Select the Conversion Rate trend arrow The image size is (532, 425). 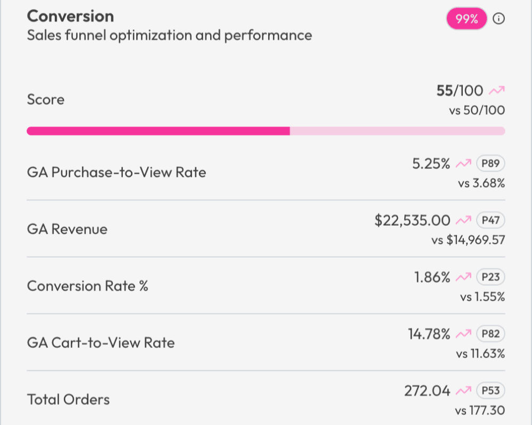tap(462, 277)
